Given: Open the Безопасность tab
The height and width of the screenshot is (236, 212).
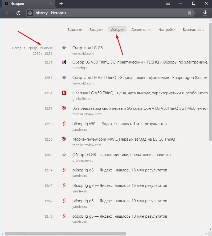Looking at the screenshot, I should click(193, 30).
